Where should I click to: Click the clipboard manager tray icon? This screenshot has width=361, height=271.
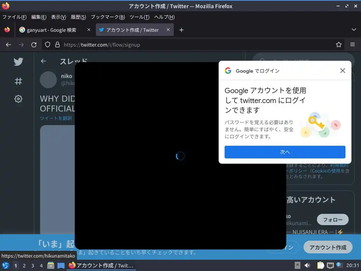coord(320,265)
